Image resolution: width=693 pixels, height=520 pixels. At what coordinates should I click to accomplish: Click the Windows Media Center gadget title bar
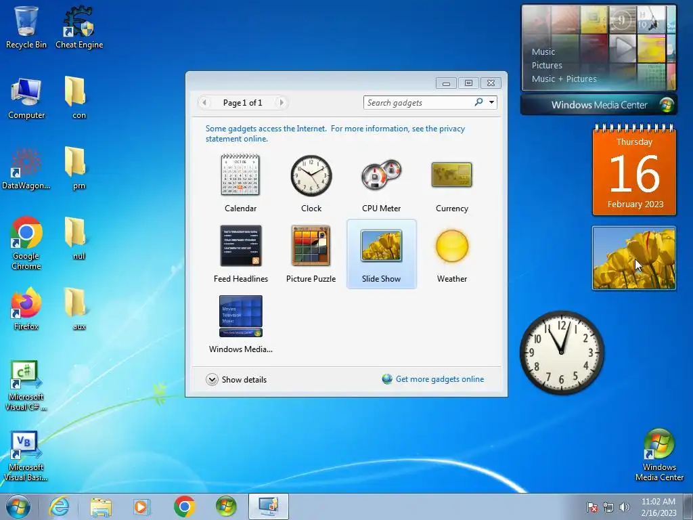click(x=599, y=105)
